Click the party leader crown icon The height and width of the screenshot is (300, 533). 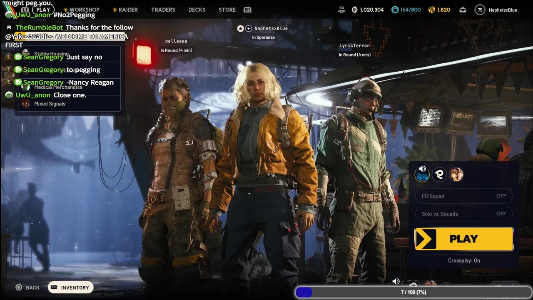pos(240,28)
